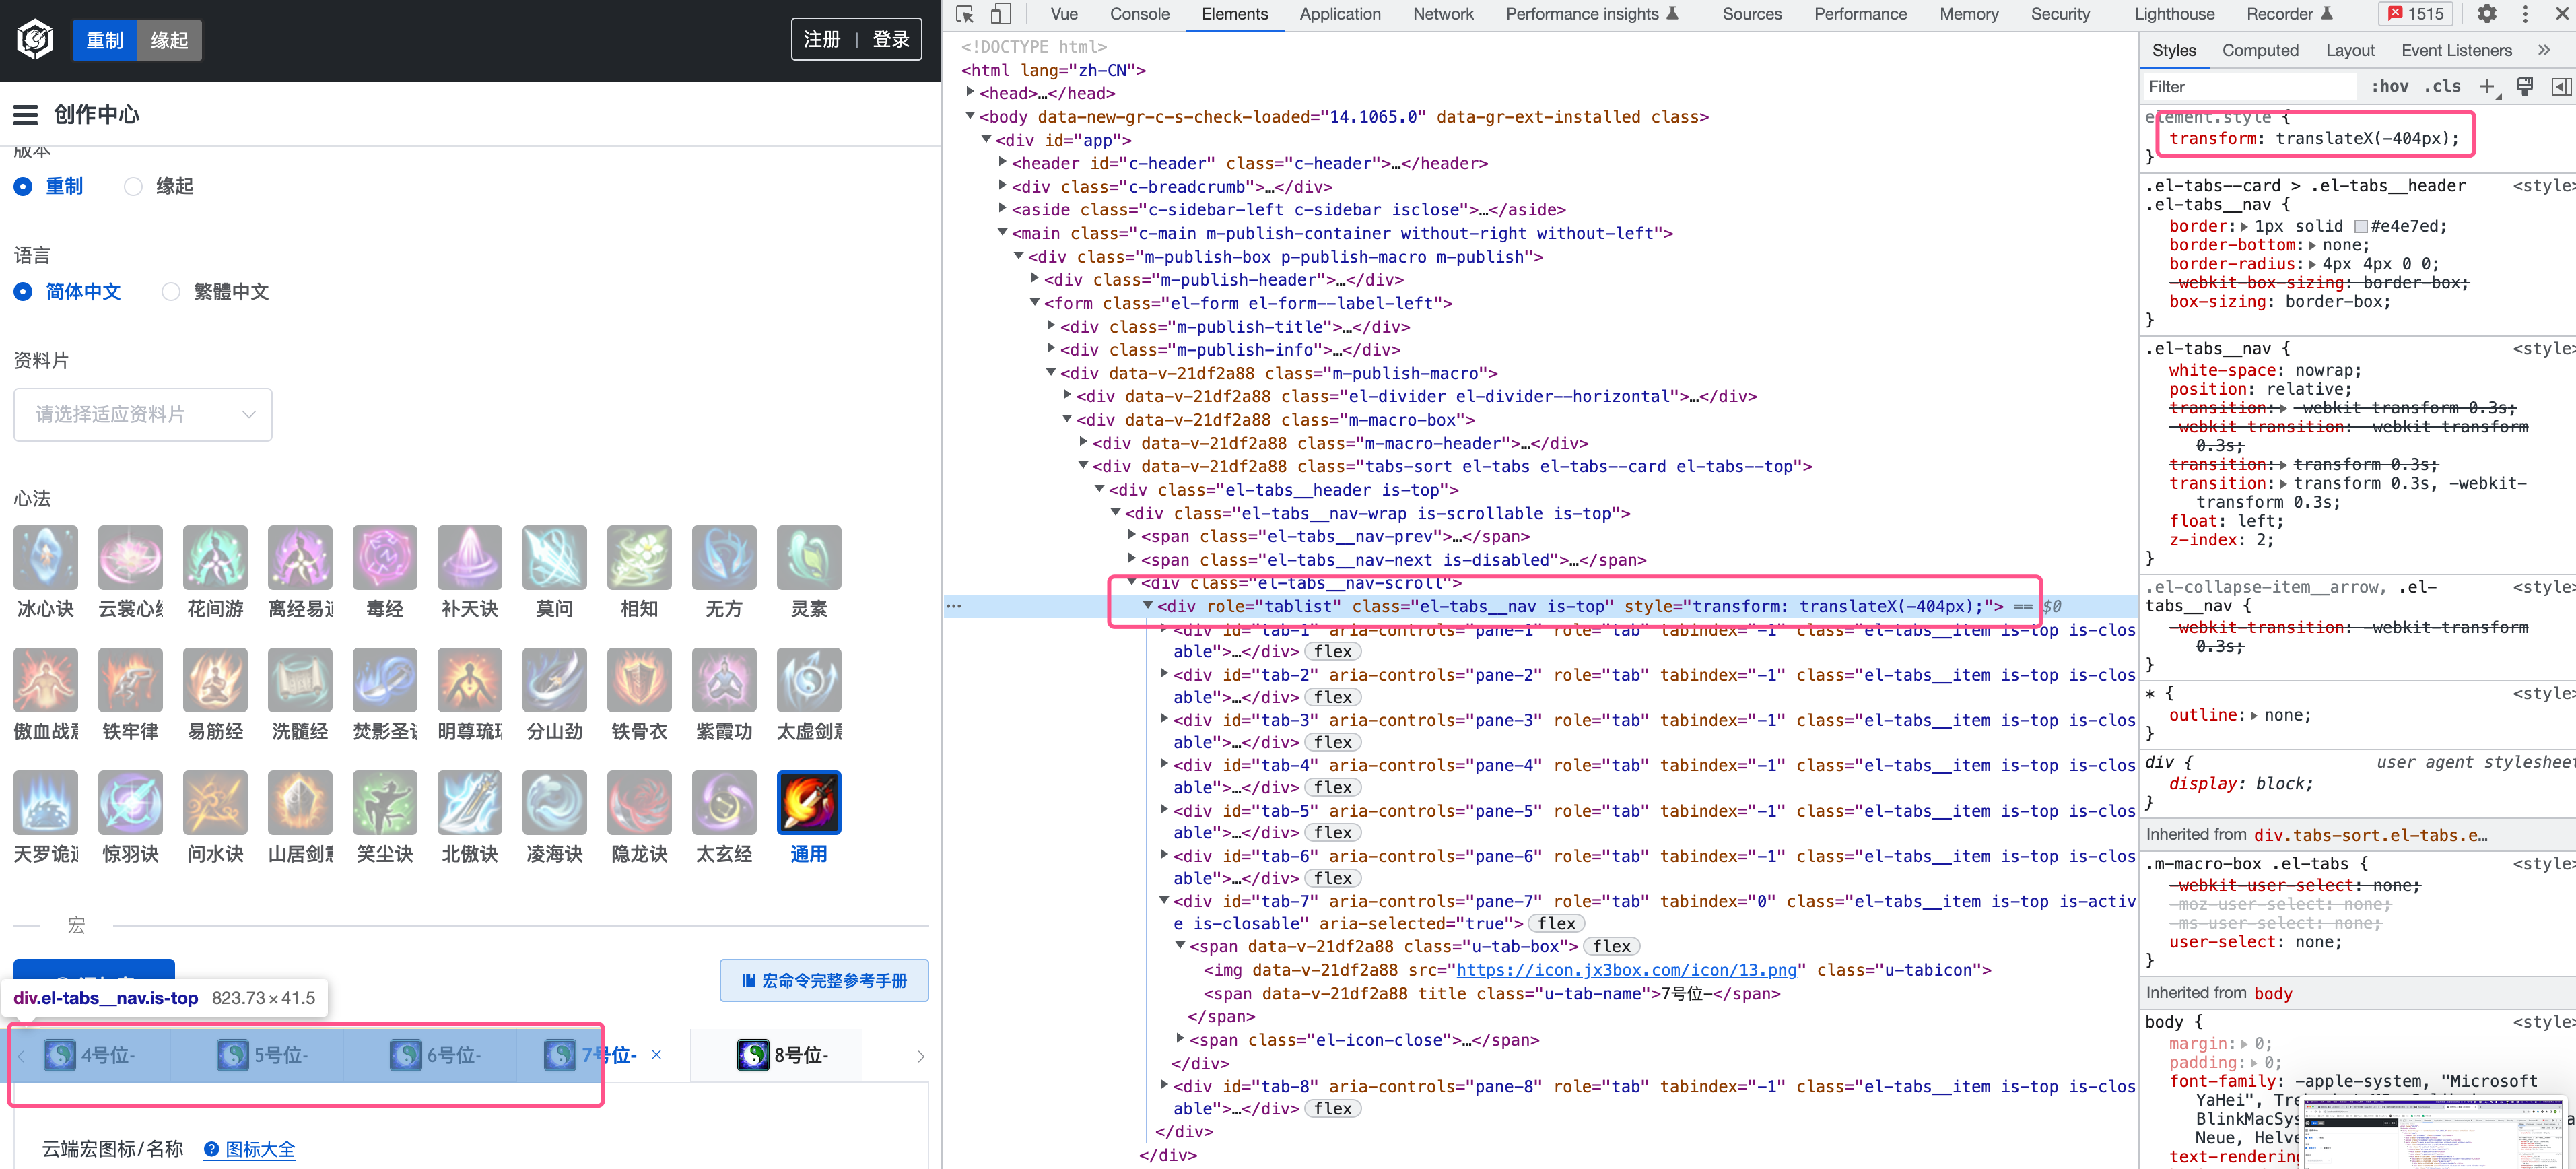
Task: Collapse the el-tabs__nav-wrap div node
Action: click(x=1116, y=513)
